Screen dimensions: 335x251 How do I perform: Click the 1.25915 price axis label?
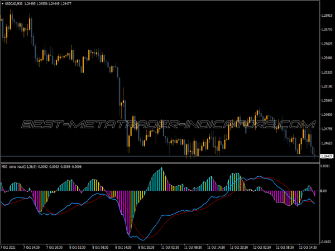(x=327, y=16)
